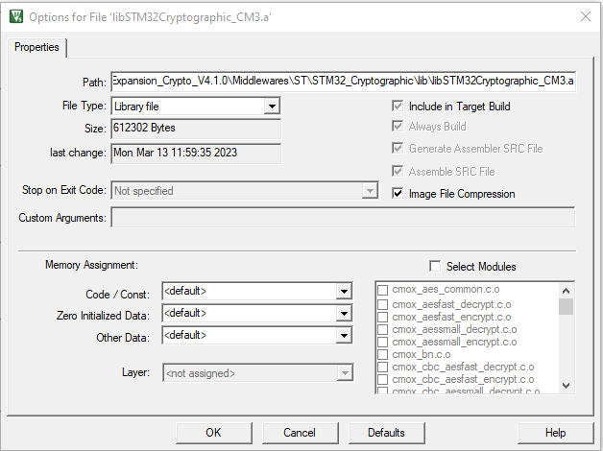Toggle Include in Target Build checkbox

(398, 106)
